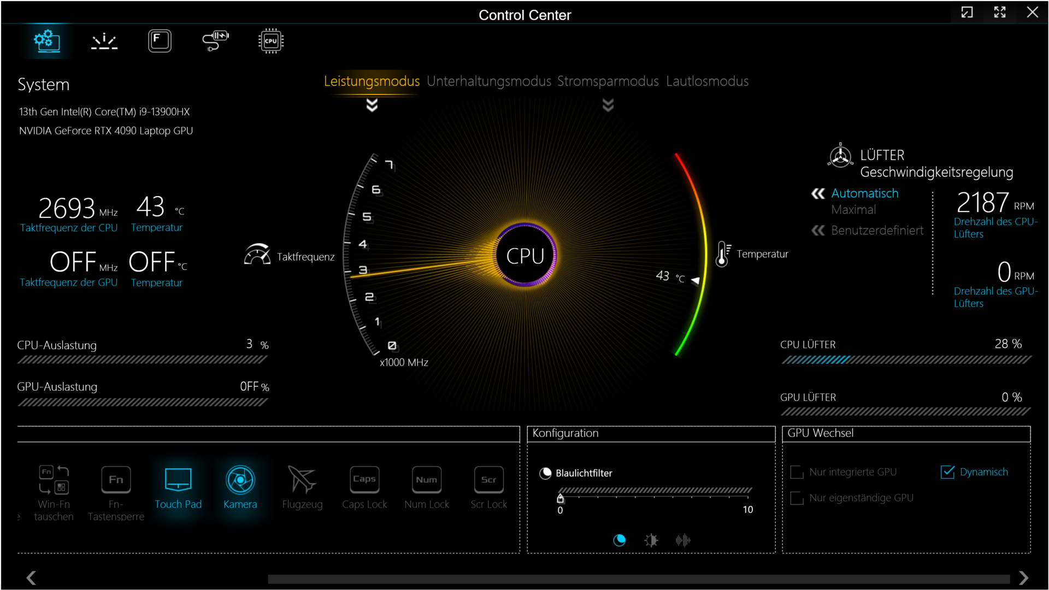Toggle Flugzeug airplane mode icon
The image size is (1049, 590).
coord(302,480)
